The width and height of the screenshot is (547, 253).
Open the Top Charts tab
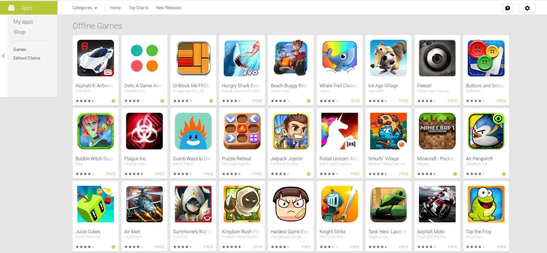pos(138,8)
